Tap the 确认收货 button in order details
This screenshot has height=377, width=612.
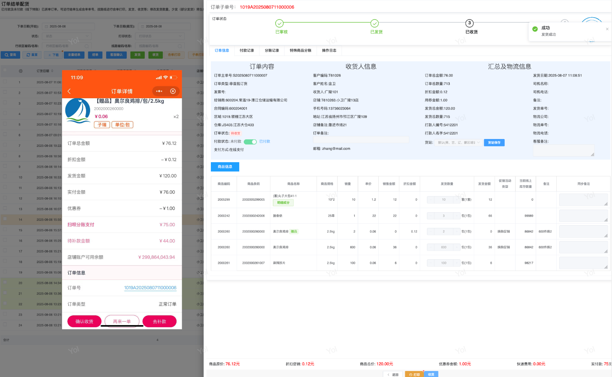(x=84, y=321)
